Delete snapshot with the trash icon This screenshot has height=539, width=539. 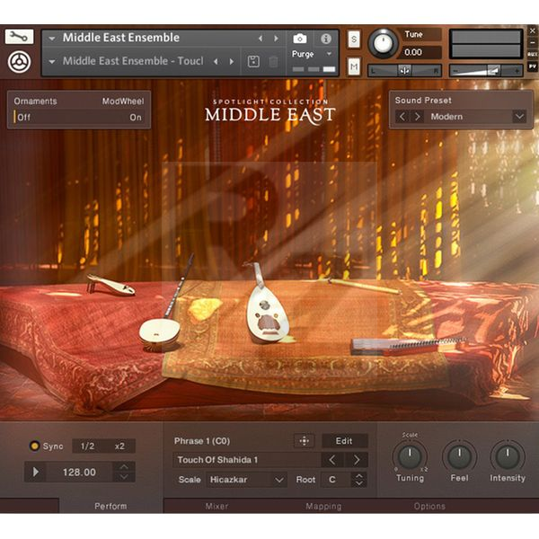tap(273, 62)
